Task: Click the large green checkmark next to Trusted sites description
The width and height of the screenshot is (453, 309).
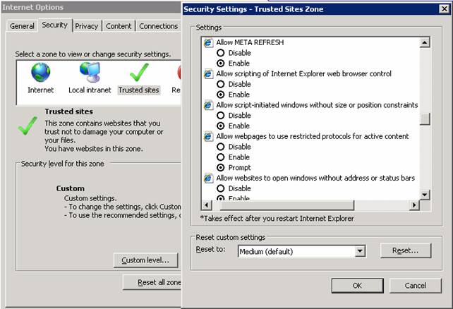Action: point(28,126)
